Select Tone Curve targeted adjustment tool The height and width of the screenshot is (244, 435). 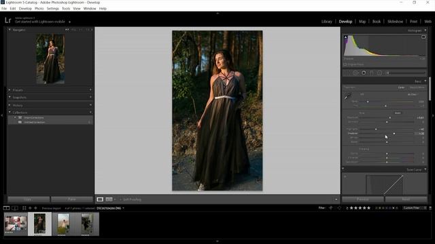345,176
